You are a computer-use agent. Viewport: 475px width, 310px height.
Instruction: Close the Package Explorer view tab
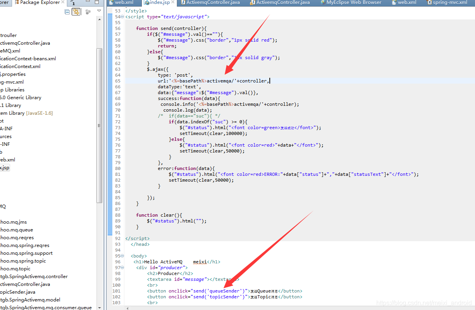click(x=64, y=2)
